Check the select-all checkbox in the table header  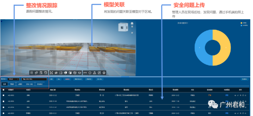coord(3,90)
